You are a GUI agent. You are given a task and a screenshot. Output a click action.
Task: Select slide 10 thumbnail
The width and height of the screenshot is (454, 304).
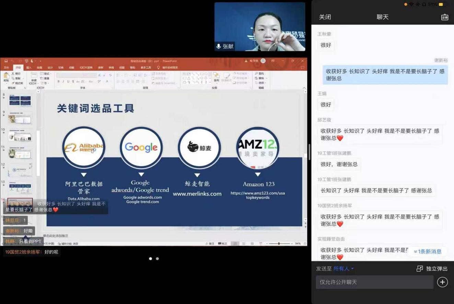click(x=20, y=136)
